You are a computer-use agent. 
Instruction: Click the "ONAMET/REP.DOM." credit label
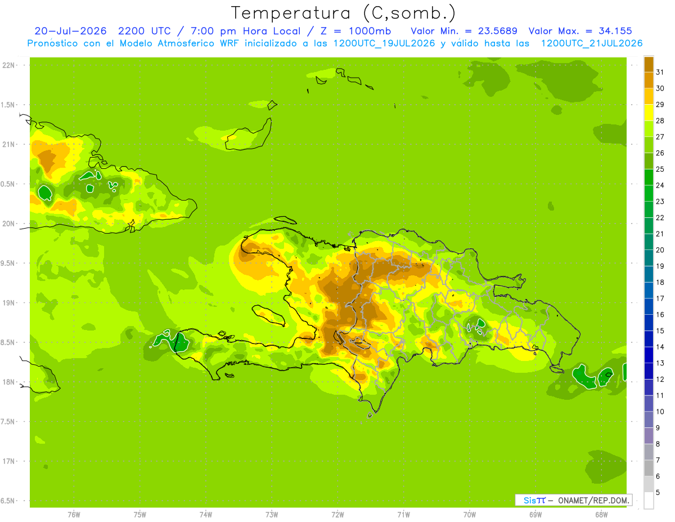point(592,500)
